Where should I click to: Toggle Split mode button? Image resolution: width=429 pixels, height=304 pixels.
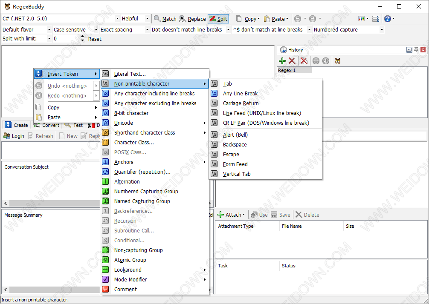[x=218, y=19]
